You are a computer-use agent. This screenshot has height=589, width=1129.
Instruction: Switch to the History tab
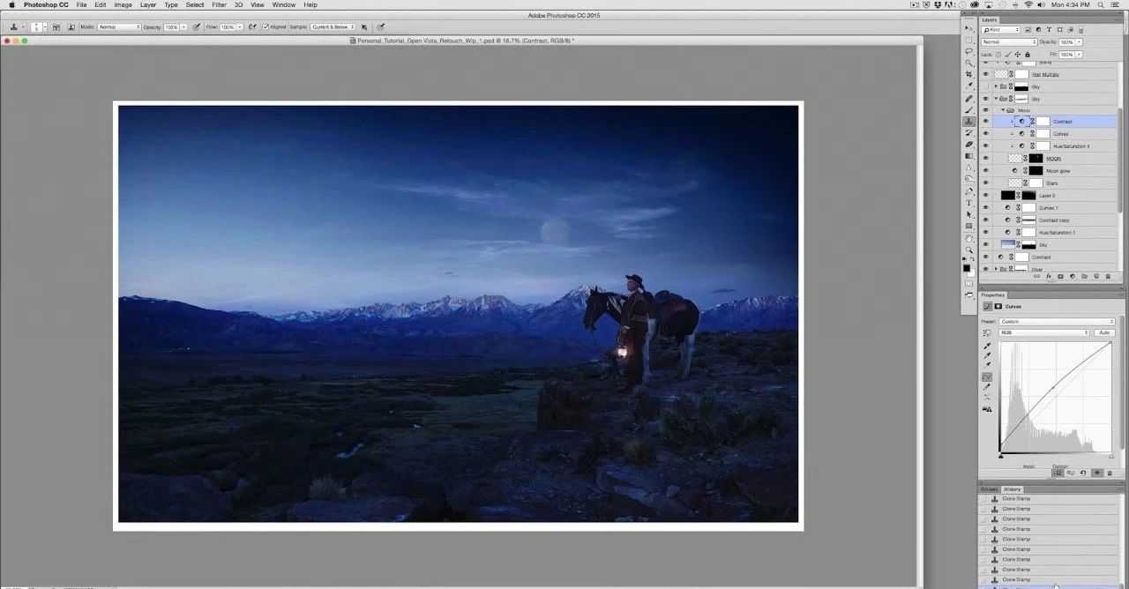(1012, 489)
